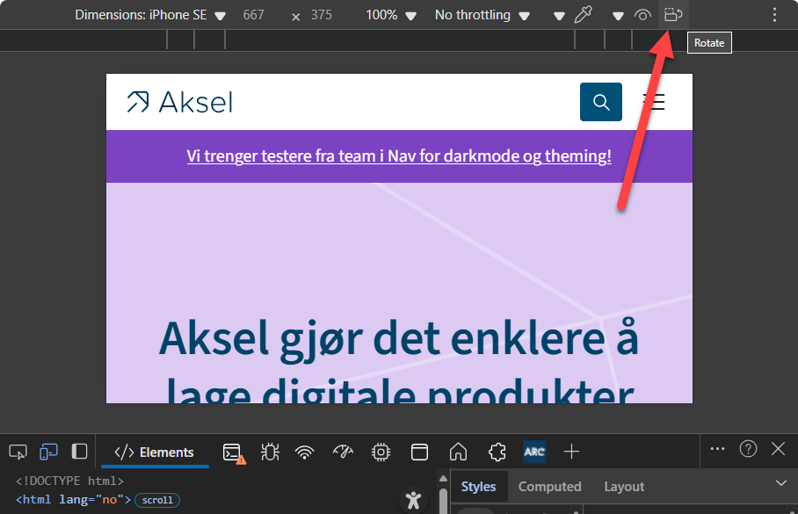Expand the Styles sidebar chevron
Image resolution: width=798 pixels, height=514 pixels.
click(781, 486)
